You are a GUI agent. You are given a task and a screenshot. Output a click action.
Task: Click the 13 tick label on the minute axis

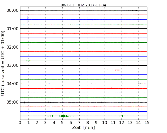[130, 123]
